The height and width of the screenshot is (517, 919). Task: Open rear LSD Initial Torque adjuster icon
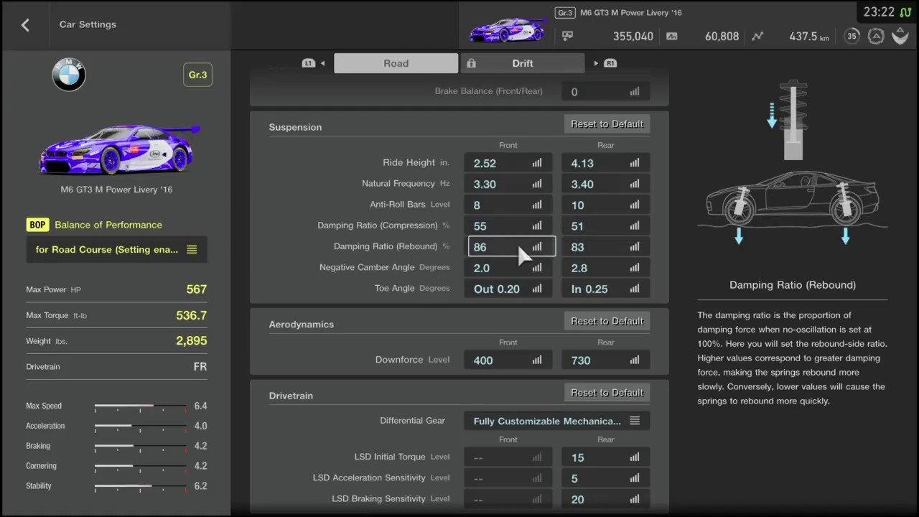coord(635,457)
